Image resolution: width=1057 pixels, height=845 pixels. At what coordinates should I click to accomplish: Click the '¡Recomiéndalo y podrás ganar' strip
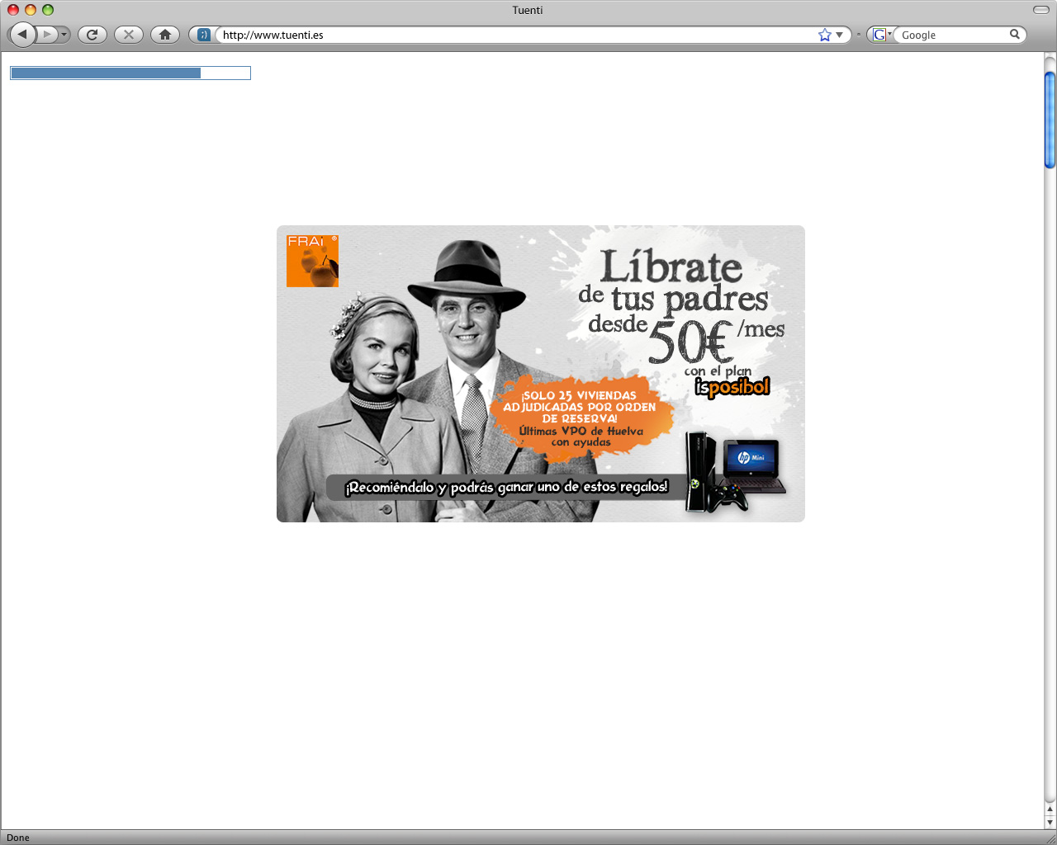coord(506,487)
